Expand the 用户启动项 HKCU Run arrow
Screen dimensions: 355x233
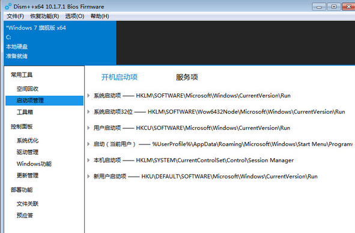(x=88, y=128)
